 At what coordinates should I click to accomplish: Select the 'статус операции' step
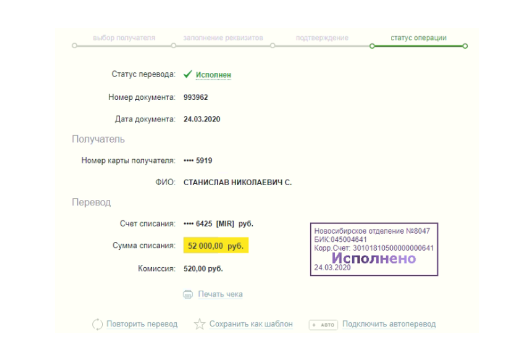coord(419,38)
